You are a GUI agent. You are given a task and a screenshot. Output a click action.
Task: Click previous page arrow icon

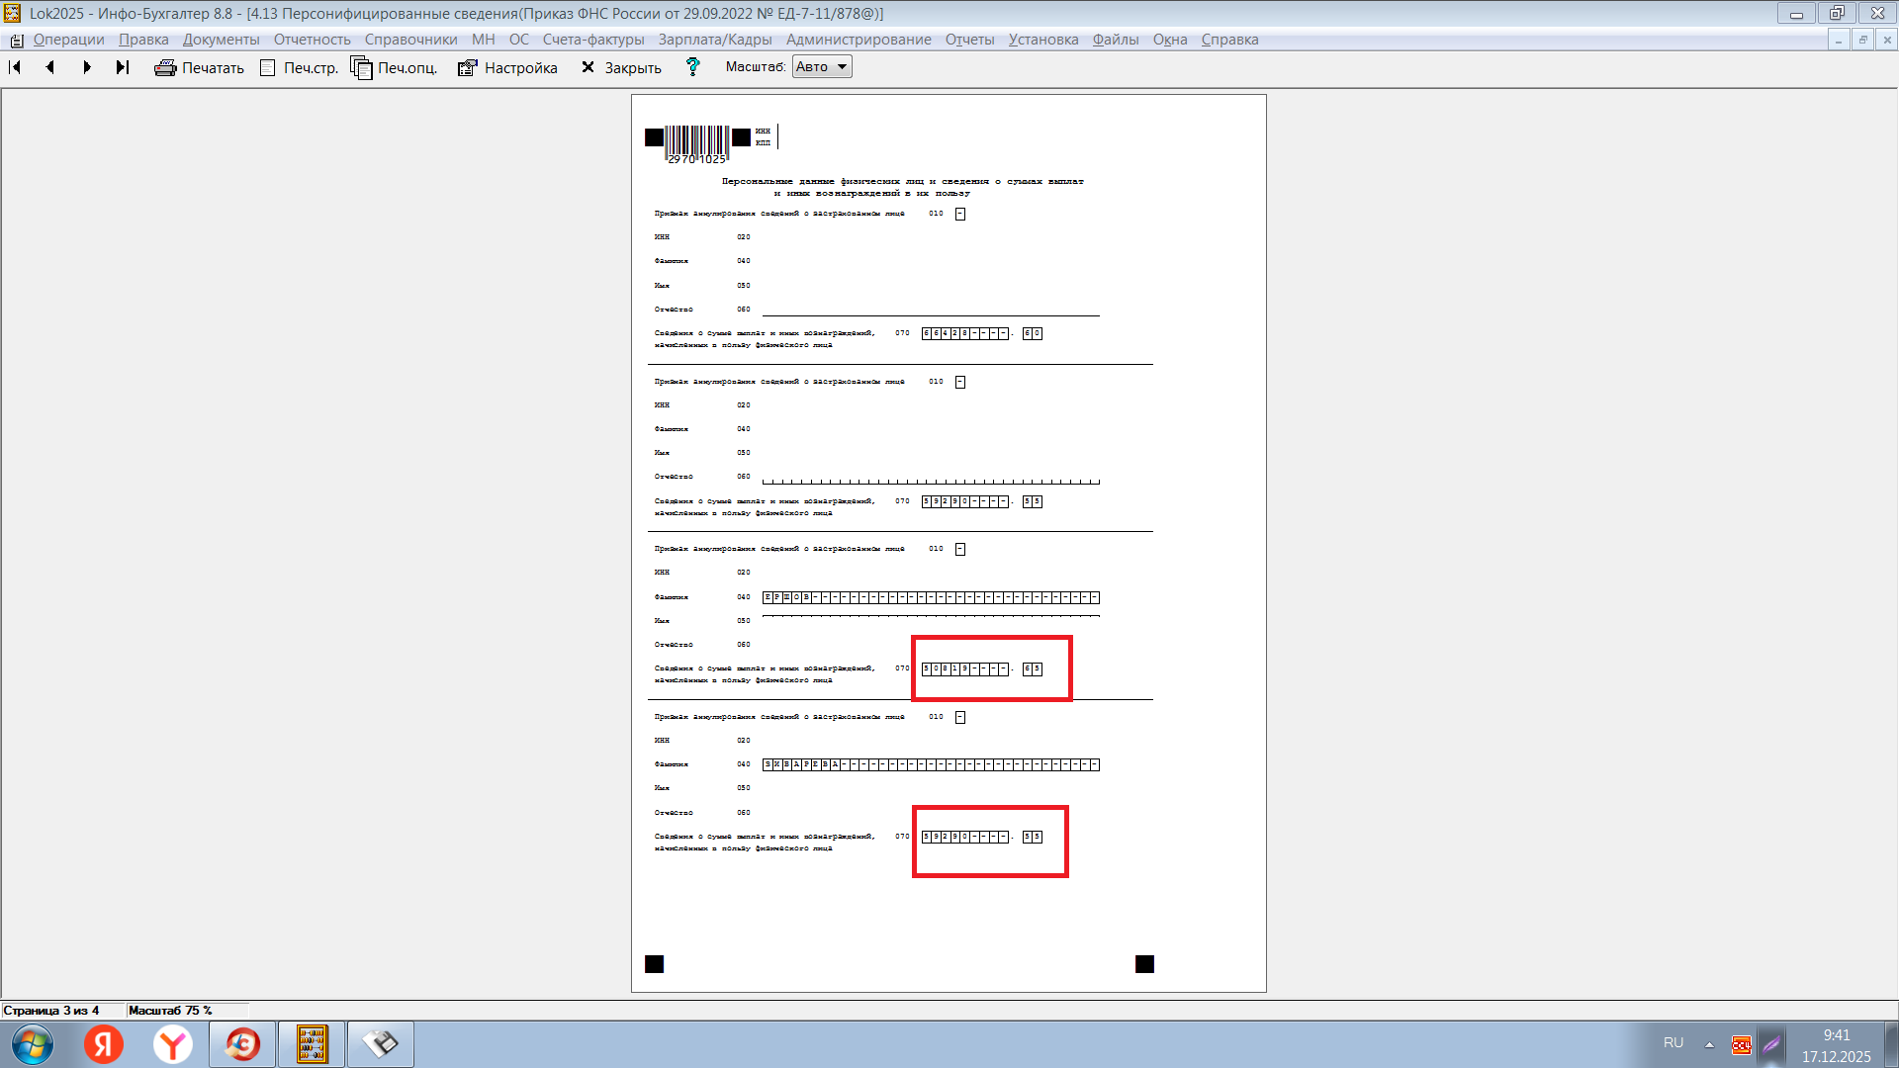pos(50,67)
